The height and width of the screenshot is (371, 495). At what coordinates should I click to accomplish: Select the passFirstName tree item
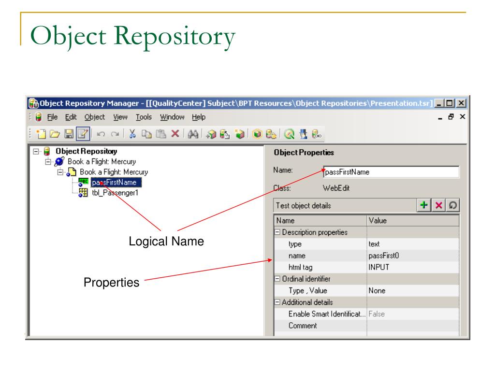116,182
